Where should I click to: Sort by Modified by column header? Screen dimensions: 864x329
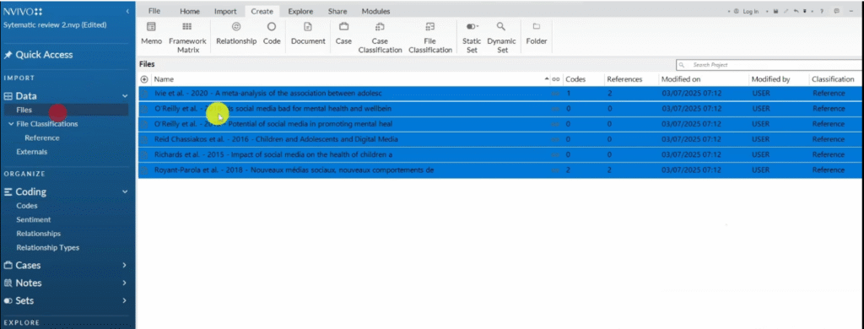coord(771,79)
